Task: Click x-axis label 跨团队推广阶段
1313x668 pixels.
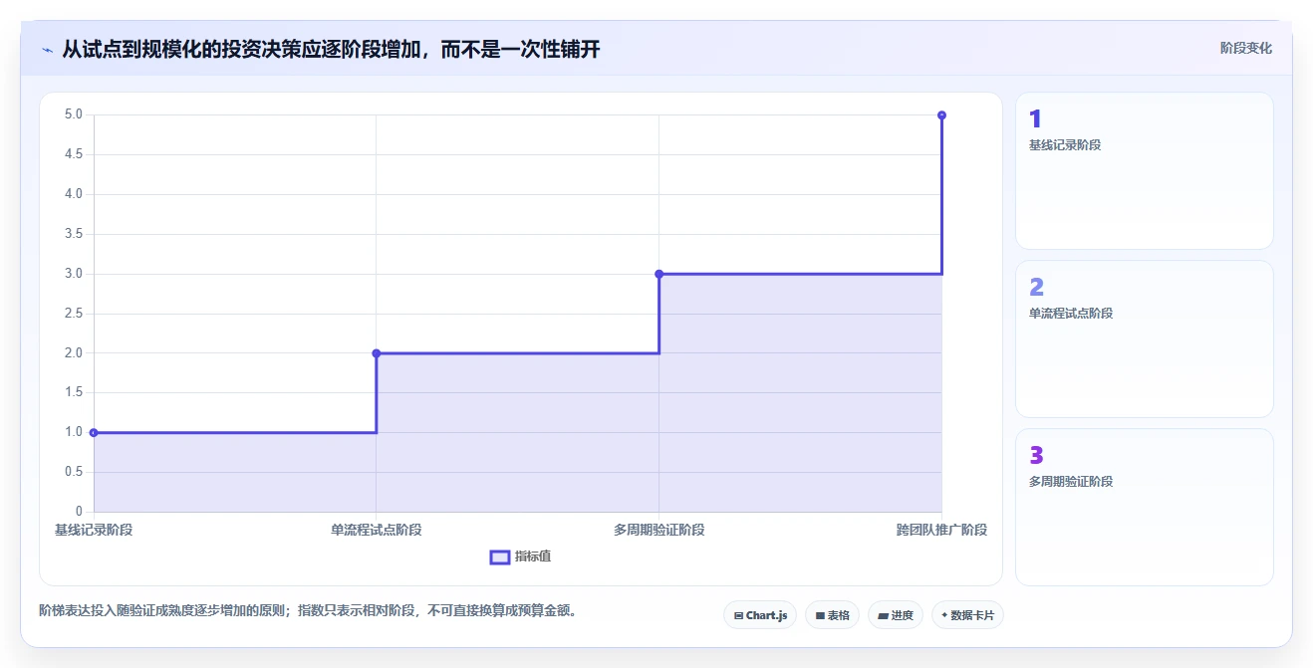Action: tap(941, 530)
